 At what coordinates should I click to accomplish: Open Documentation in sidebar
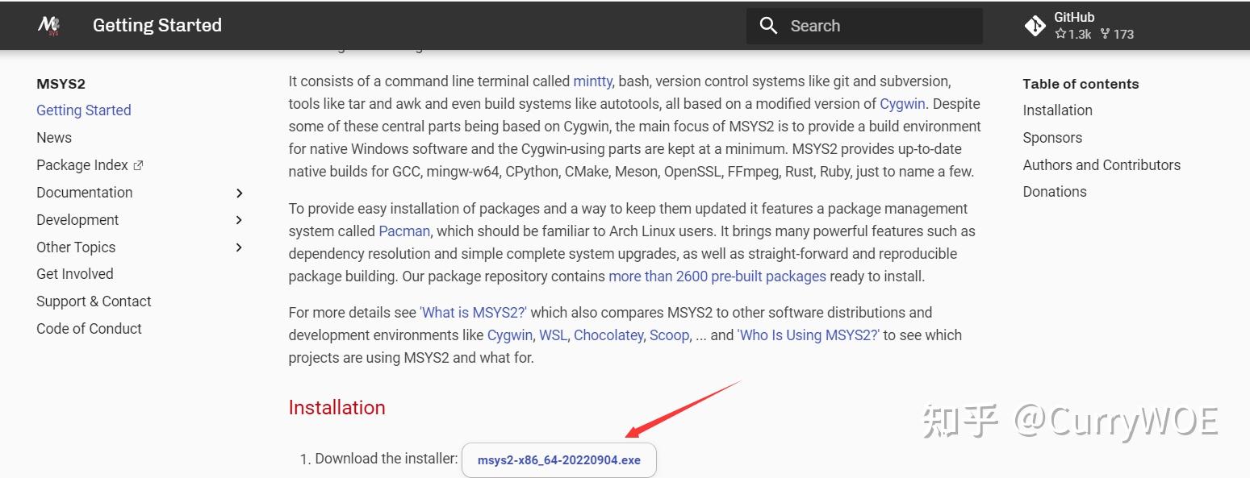tap(85, 193)
